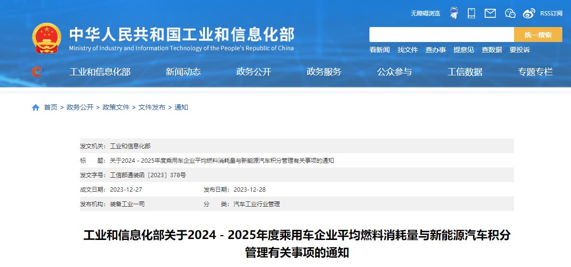
Task: Select the 政务服务 navigation item
Action: (324, 72)
